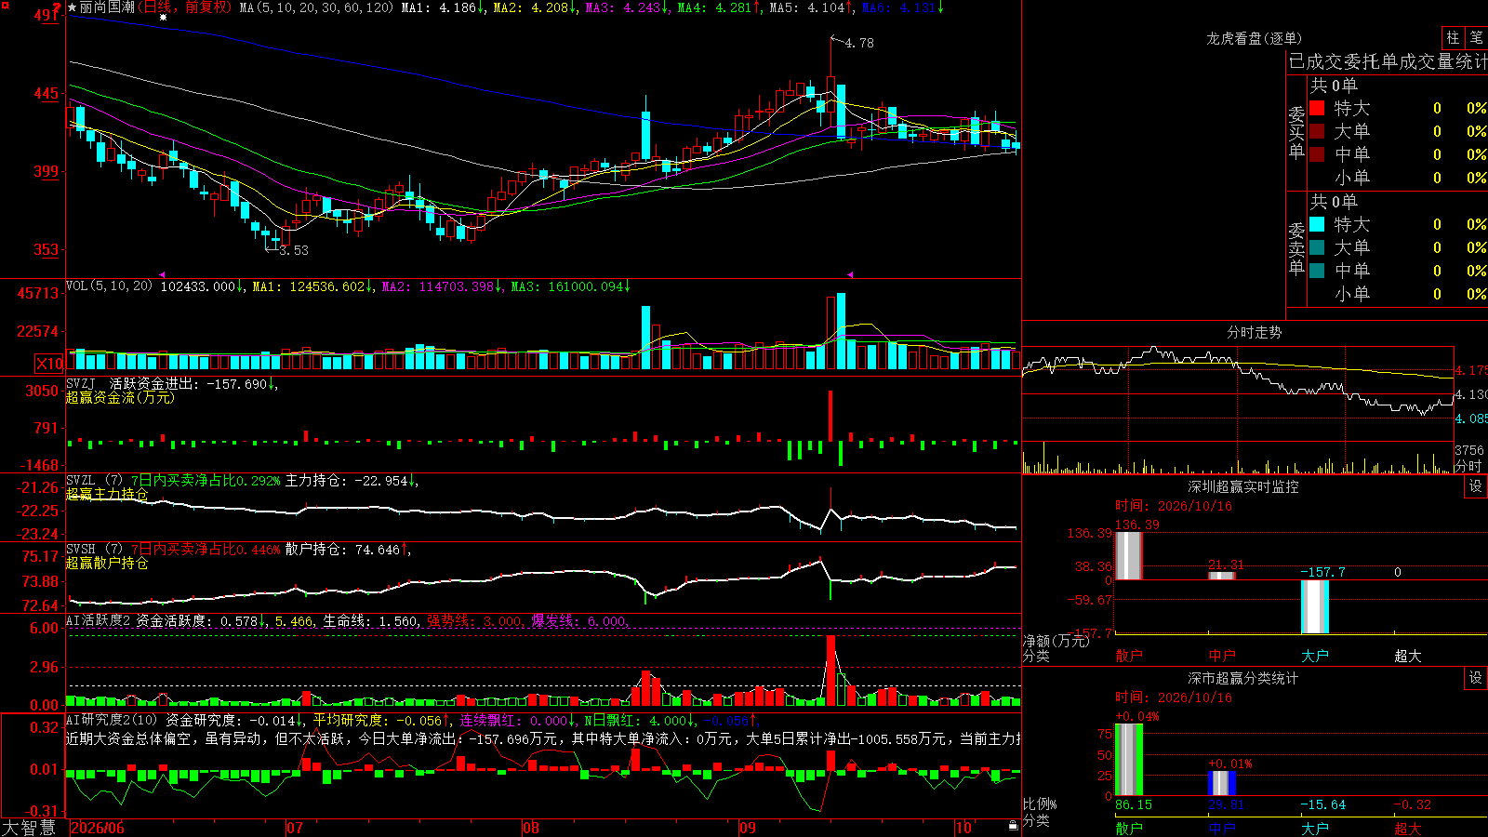The height and width of the screenshot is (837, 1488).
Task: Click the 已成交委托单成交量统计 header
Action: click(x=1388, y=61)
